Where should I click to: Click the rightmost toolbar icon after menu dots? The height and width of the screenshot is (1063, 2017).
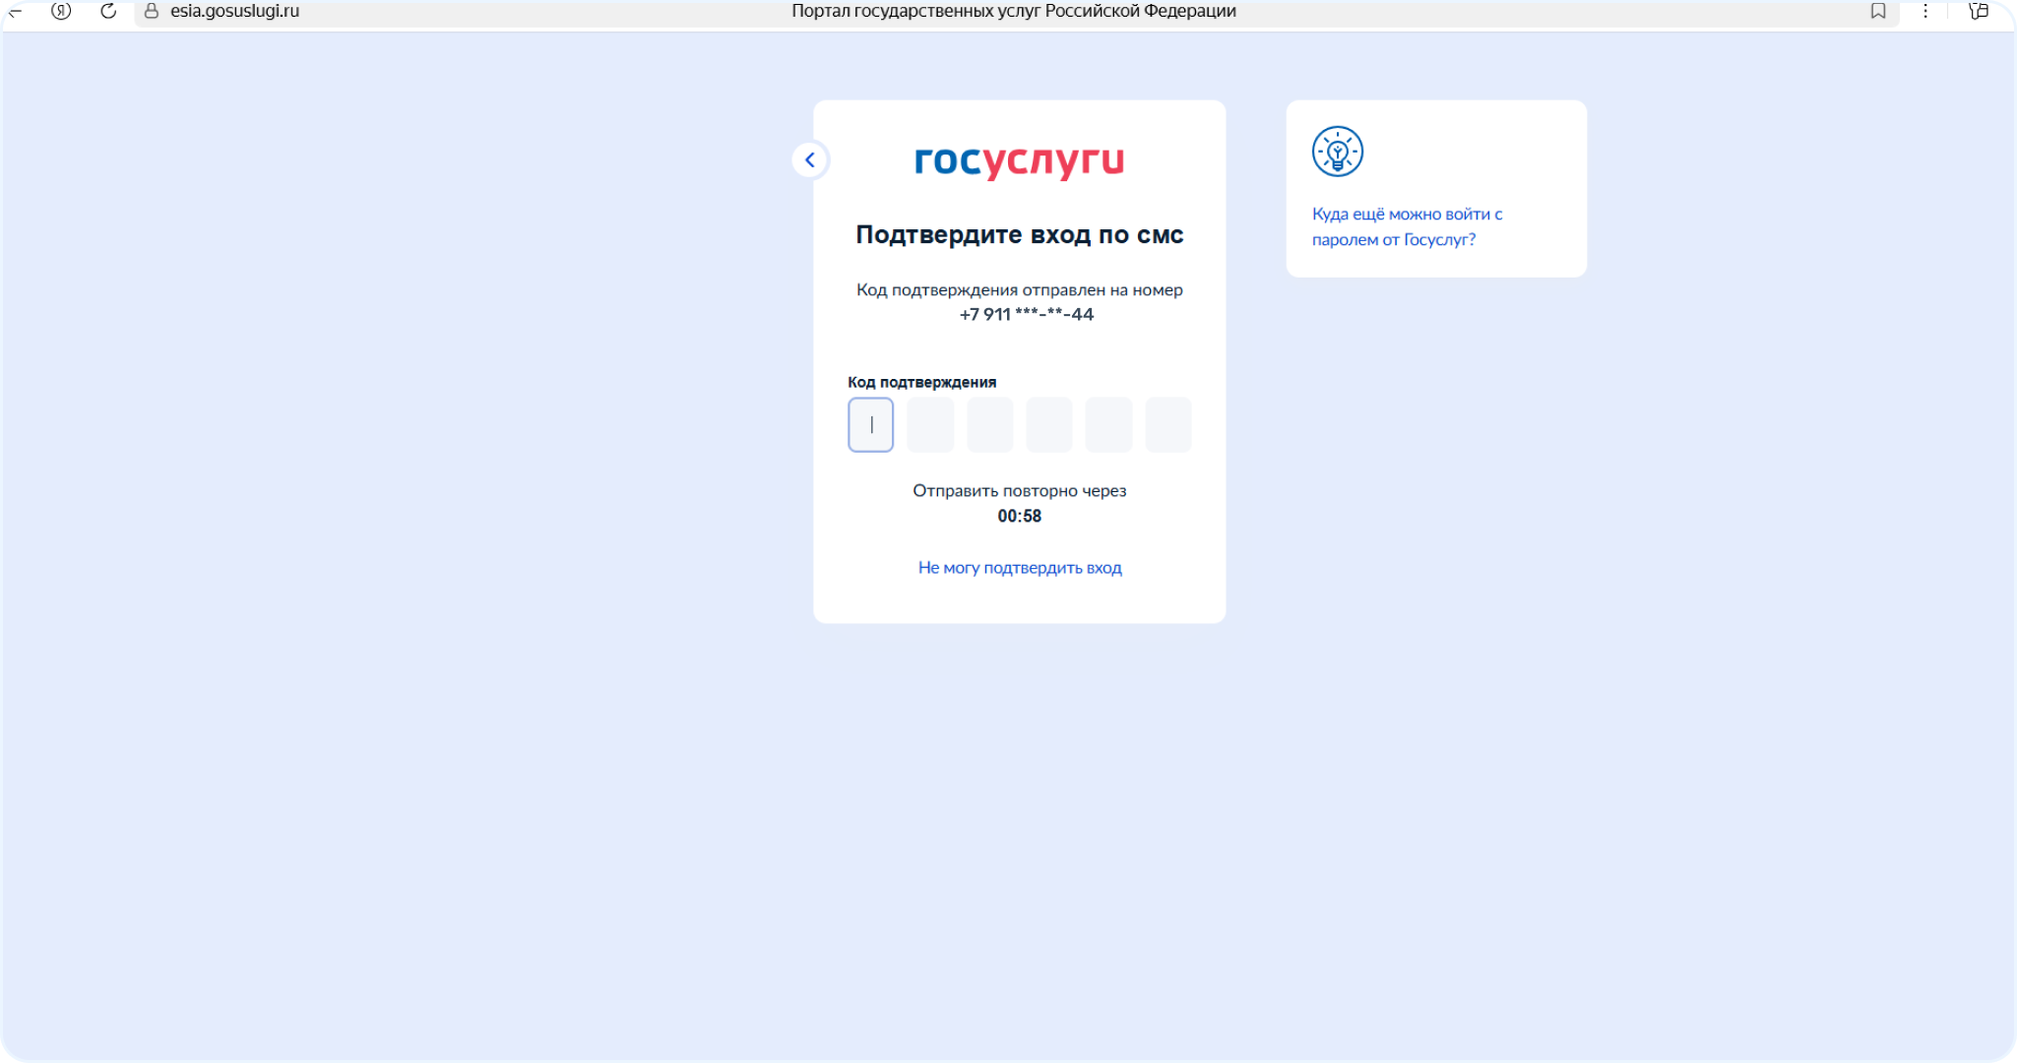click(1979, 11)
